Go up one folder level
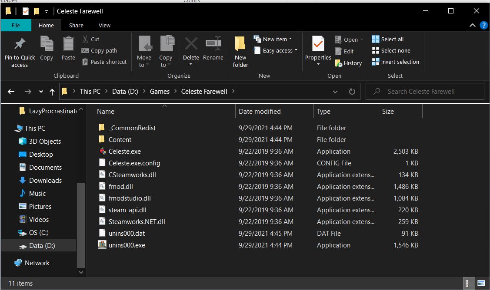490x290 pixels. tap(52, 92)
